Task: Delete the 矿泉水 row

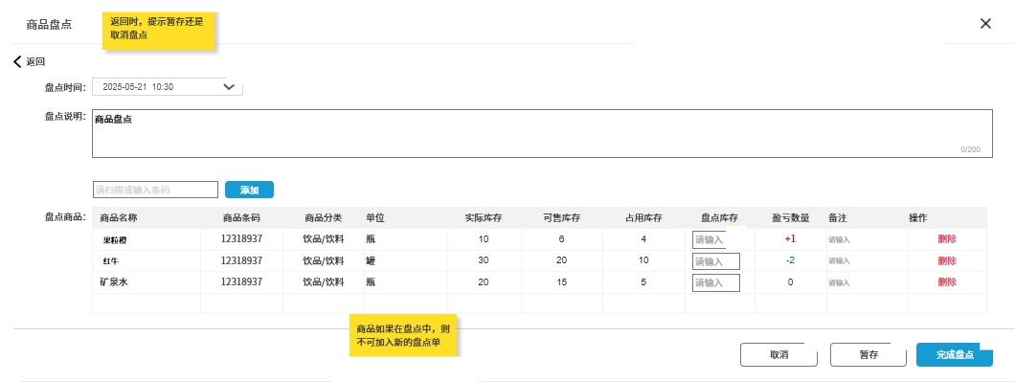Action: point(947,282)
